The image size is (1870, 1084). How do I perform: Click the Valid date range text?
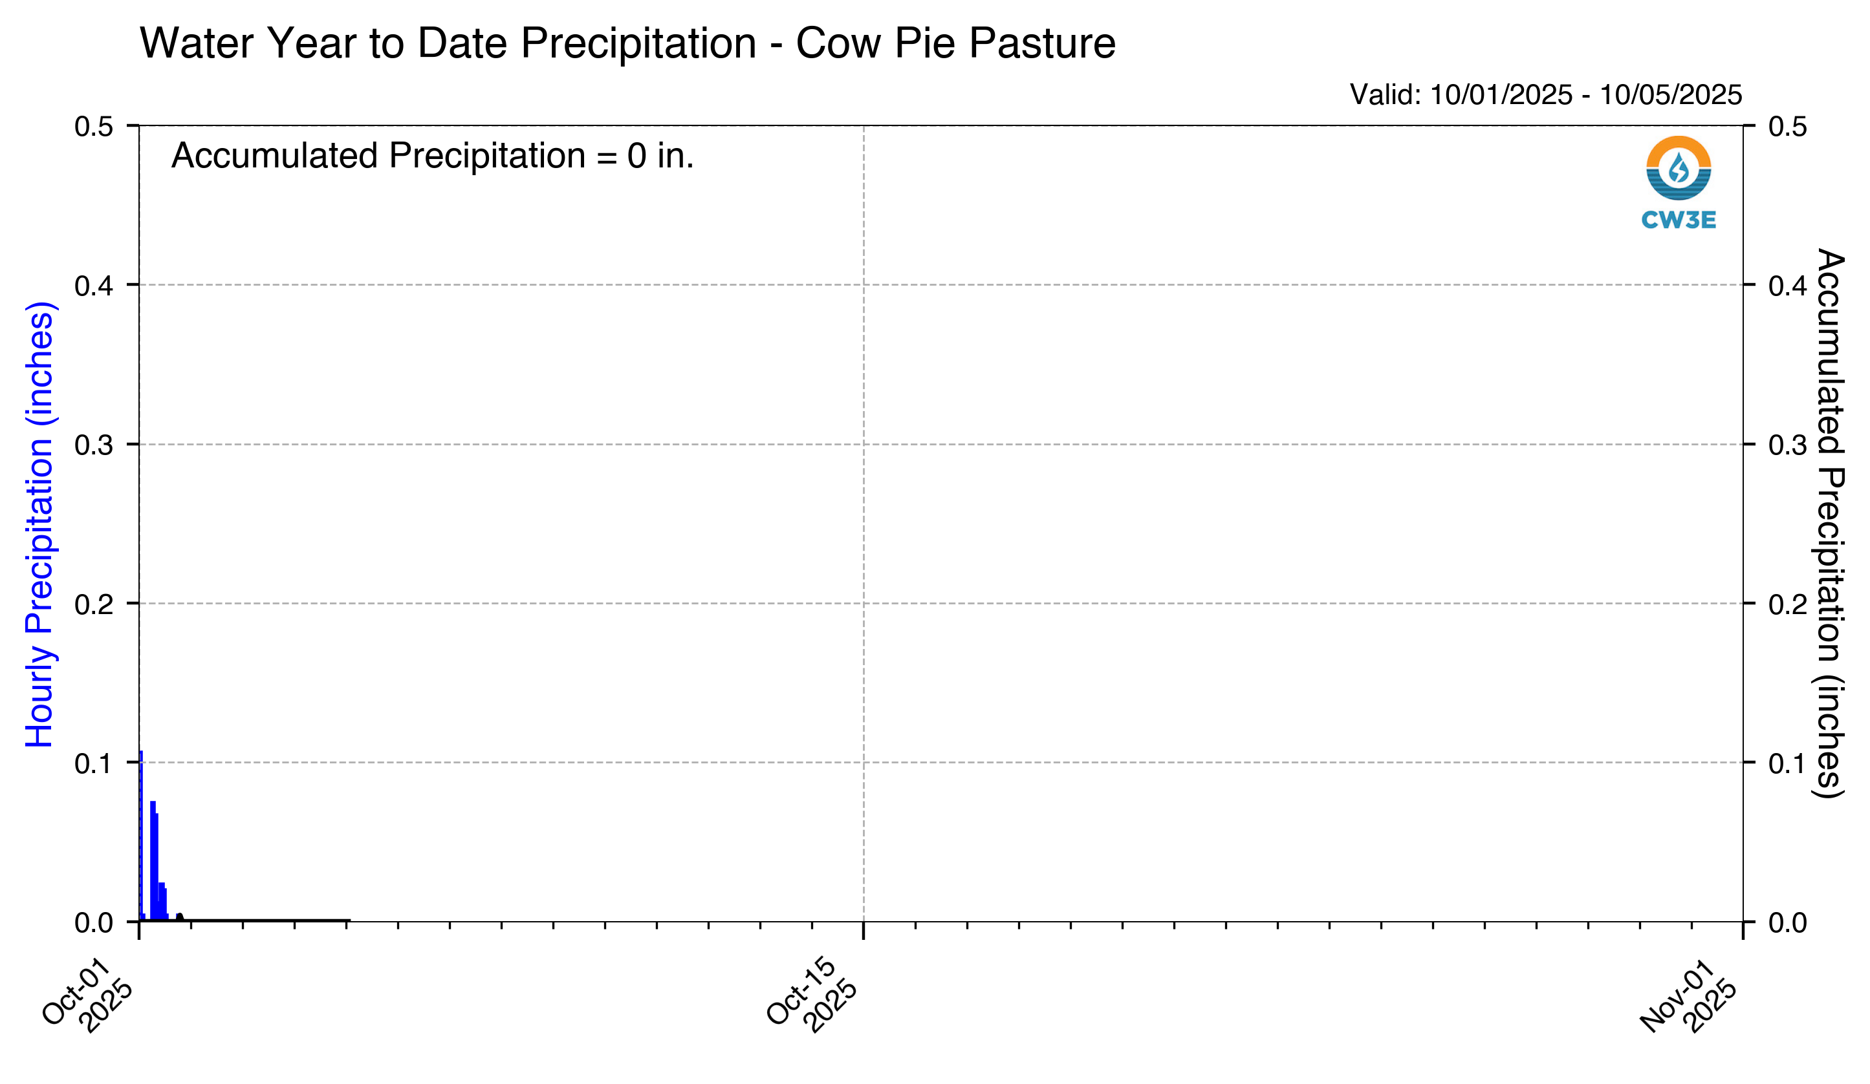[1545, 95]
